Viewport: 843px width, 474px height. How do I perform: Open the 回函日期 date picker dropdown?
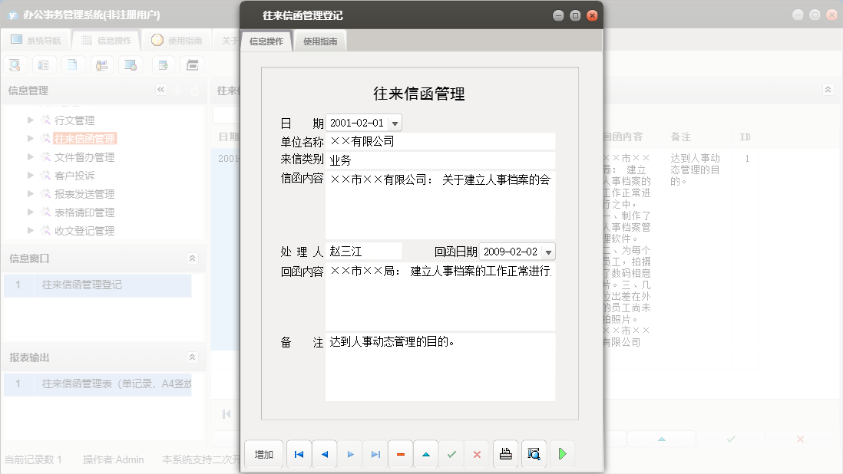pos(548,252)
